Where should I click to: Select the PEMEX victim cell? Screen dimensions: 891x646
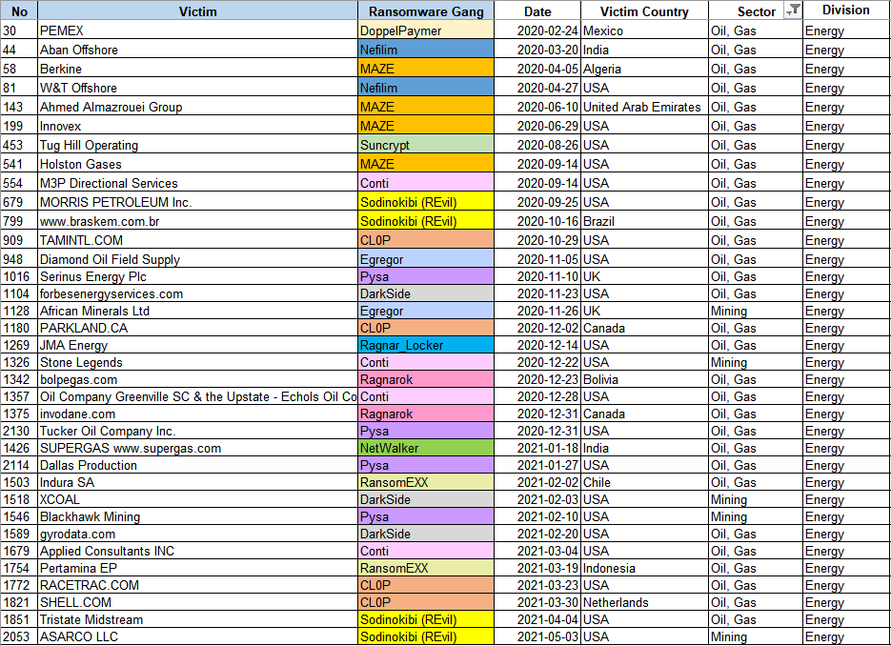pyautogui.click(x=198, y=30)
